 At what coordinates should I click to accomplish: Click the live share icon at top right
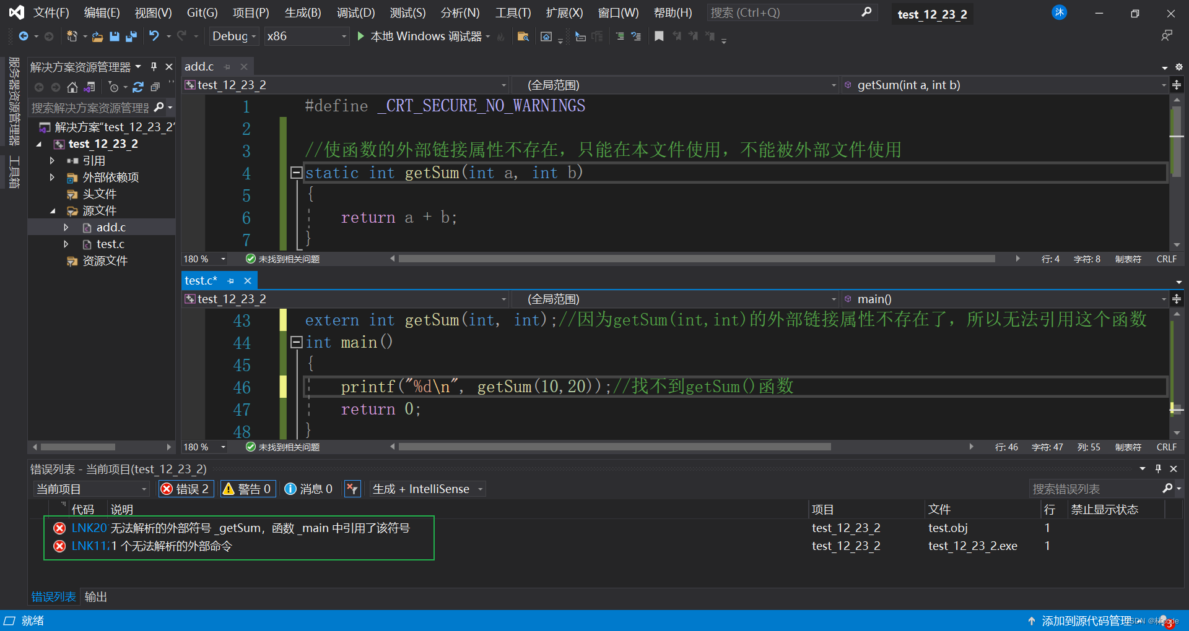(x=1167, y=36)
